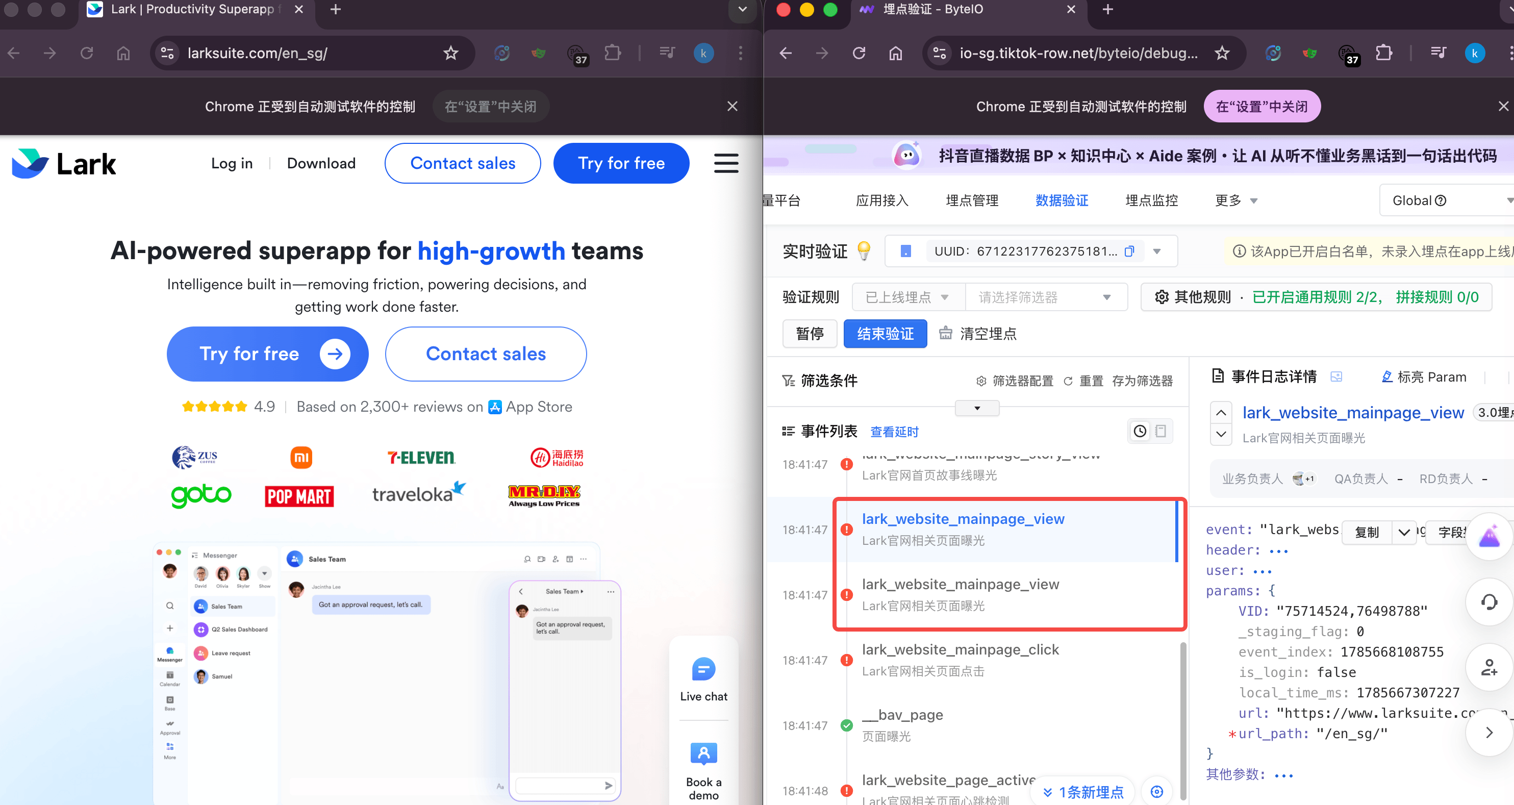Click the event list vertical scrollbar
The width and height of the screenshot is (1514, 805).
(x=1182, y=720)
